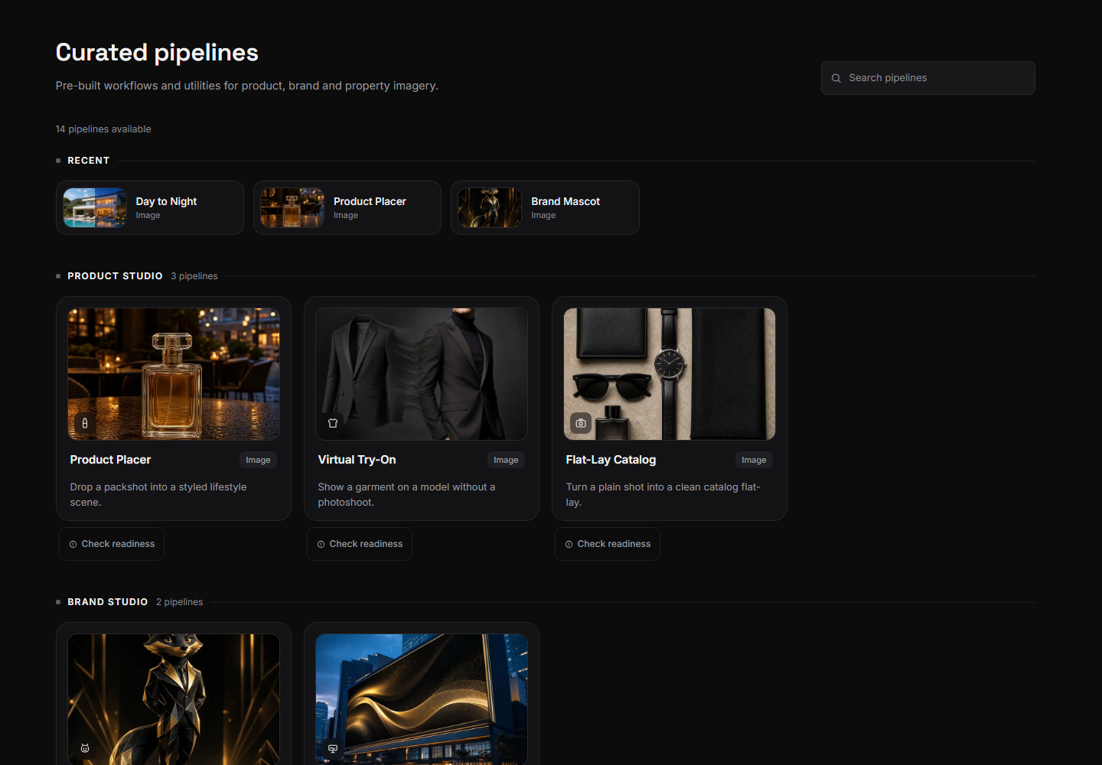Click the search magnifier icon
This screenshot has height=765, width=1102.
pos(836,78)
